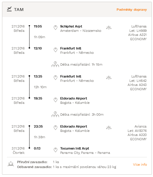
Task: Select the Tocumen Intl Arpt destination name
Action: click(75, 148)
